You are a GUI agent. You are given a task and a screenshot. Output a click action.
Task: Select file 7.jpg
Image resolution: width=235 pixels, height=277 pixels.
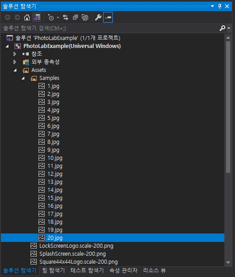[53, 134]
